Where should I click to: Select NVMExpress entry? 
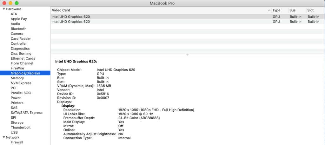coord(21,83)
